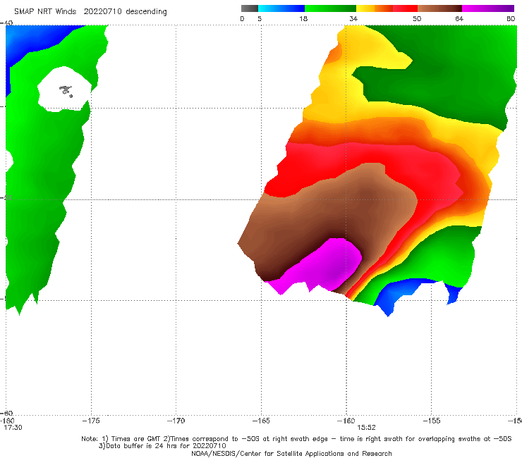Click the longitude label "-155"

pyautogui.click(x=432, y=421)
